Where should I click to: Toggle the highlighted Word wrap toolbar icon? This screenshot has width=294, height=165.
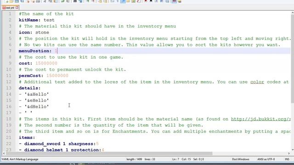tap(123, 1)
